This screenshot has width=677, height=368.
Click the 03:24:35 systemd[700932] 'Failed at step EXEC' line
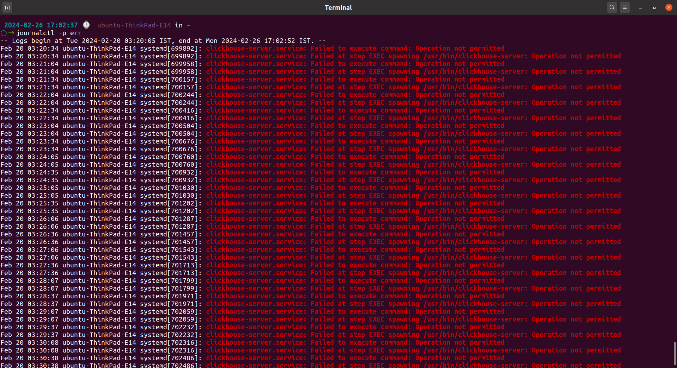(311, 180)
